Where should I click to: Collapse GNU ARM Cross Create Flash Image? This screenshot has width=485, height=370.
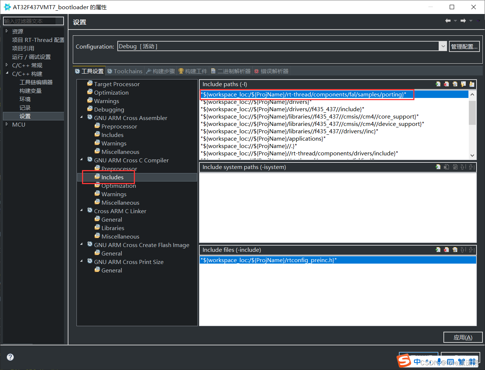tap(81, 244)
